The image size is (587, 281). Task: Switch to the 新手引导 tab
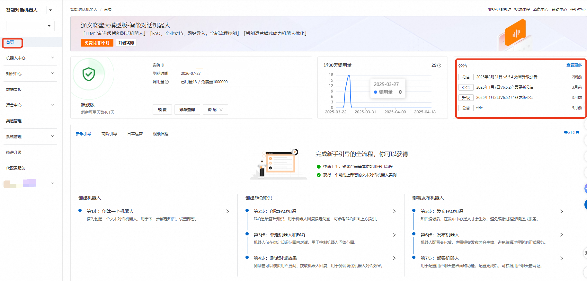click(84, 134)
